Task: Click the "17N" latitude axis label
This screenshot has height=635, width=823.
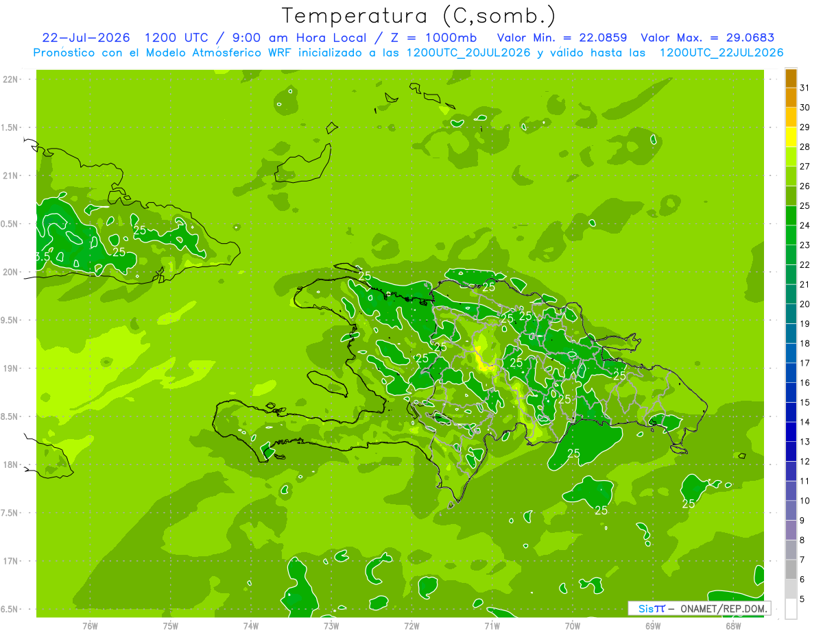Action: [10, 561]
